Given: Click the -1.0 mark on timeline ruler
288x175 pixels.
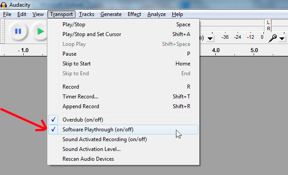Looking at the screenshot, I should pyautogui.click(x=23, y=50).
